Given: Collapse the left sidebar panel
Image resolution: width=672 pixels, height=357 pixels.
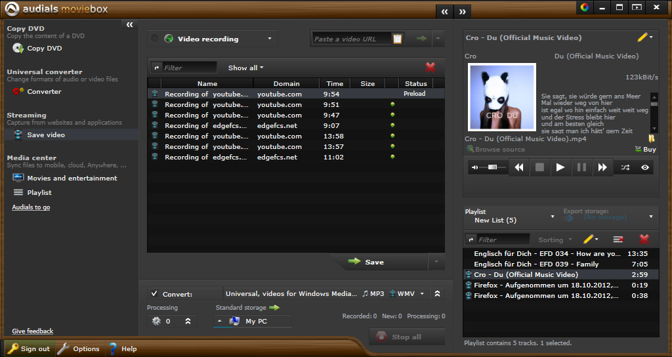Looking at the screenshot, I should click(x=130, y=25).
